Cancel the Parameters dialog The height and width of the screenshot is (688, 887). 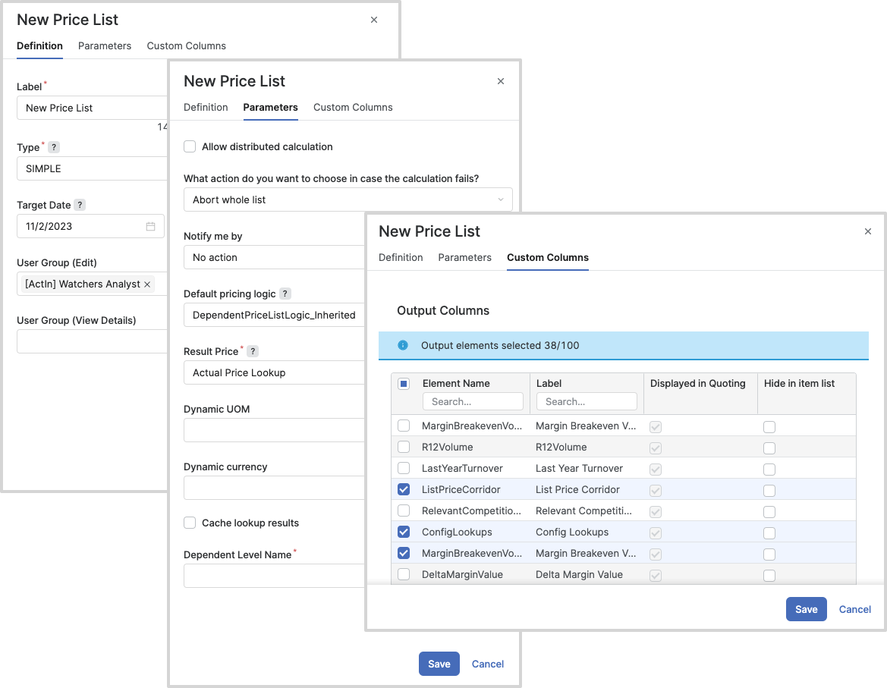pyautogui.click(x=487, y=664)
